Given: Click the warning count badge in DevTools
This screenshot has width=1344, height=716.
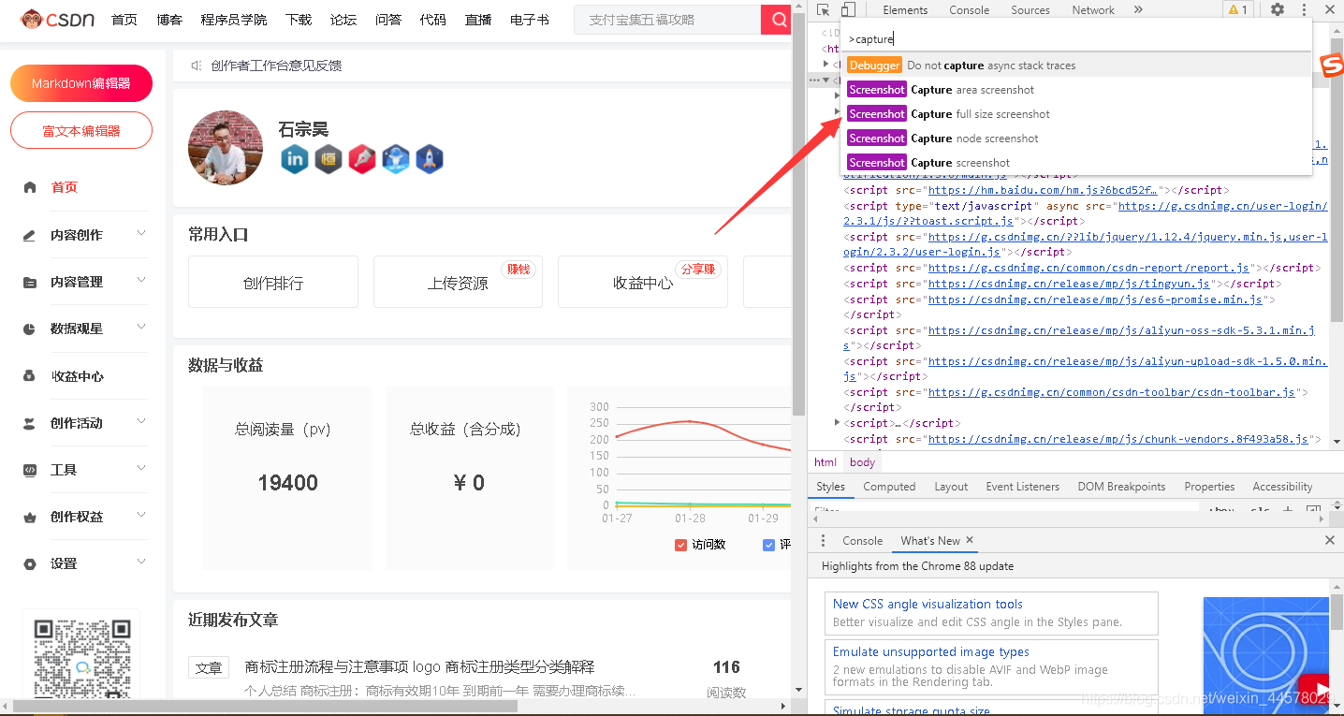Looking at the screenshot, I should (1237, 9).
